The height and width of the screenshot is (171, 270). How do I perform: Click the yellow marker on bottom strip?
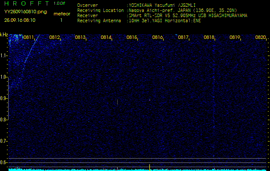click(149, 166)
